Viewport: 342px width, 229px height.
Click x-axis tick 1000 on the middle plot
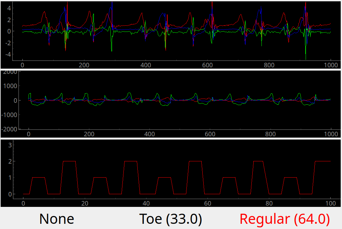331,134
